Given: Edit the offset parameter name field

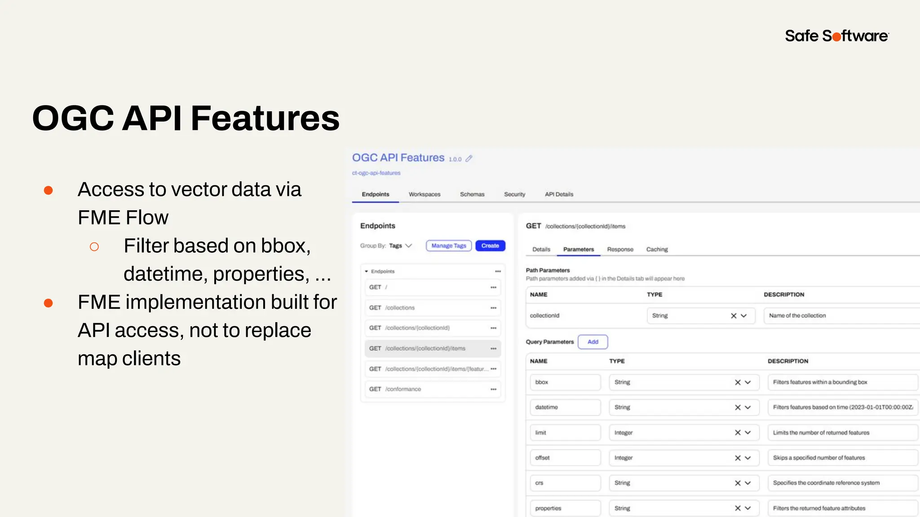Looking at the screenshot, I should 565,458.
